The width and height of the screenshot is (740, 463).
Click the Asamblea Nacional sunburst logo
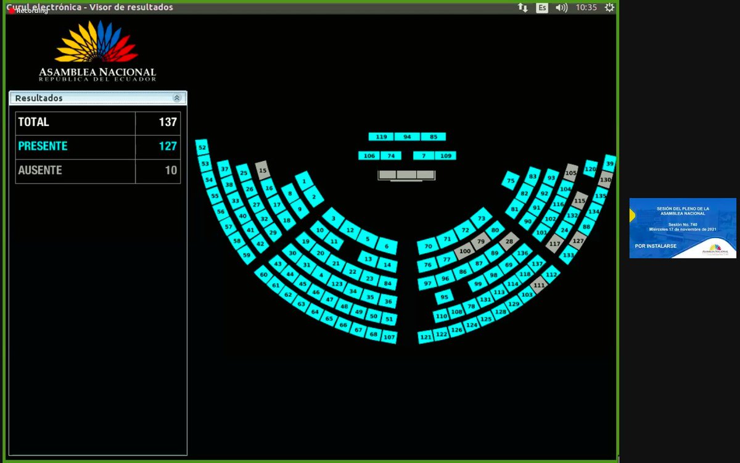point(97,41)
